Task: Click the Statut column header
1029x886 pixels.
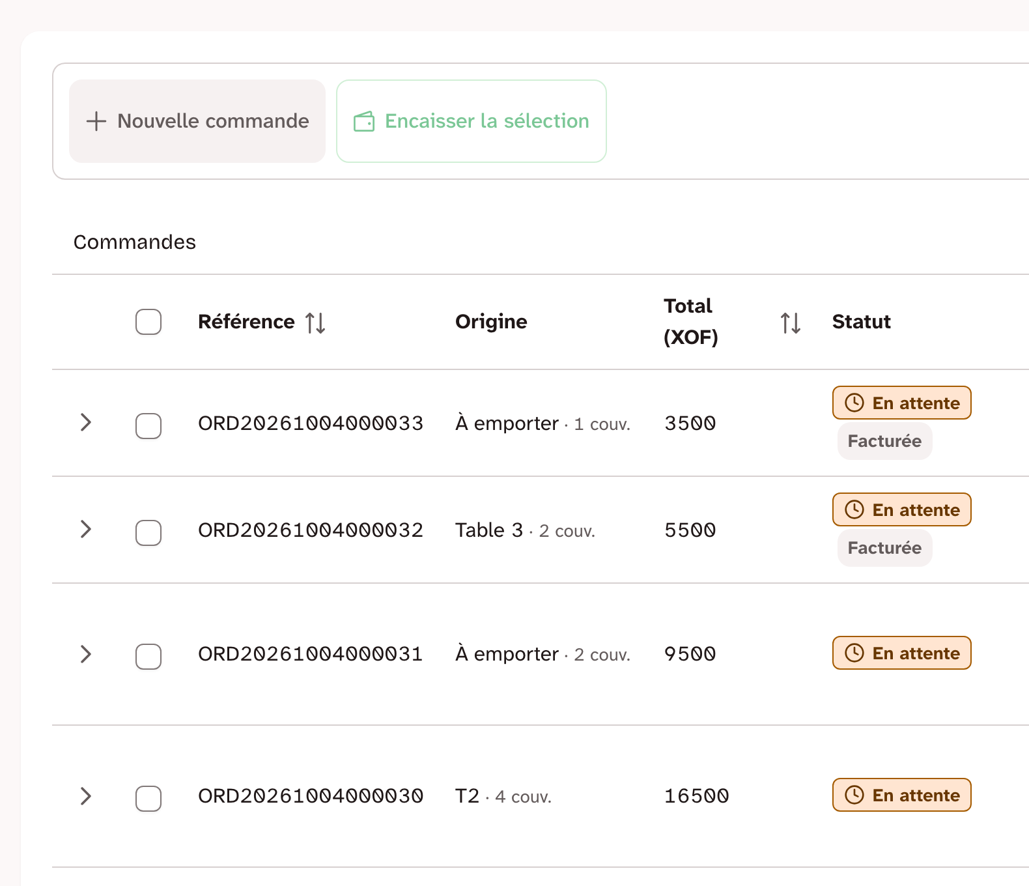Action: 862,322
